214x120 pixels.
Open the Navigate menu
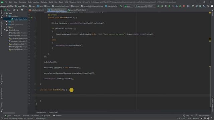click(22, 2)
